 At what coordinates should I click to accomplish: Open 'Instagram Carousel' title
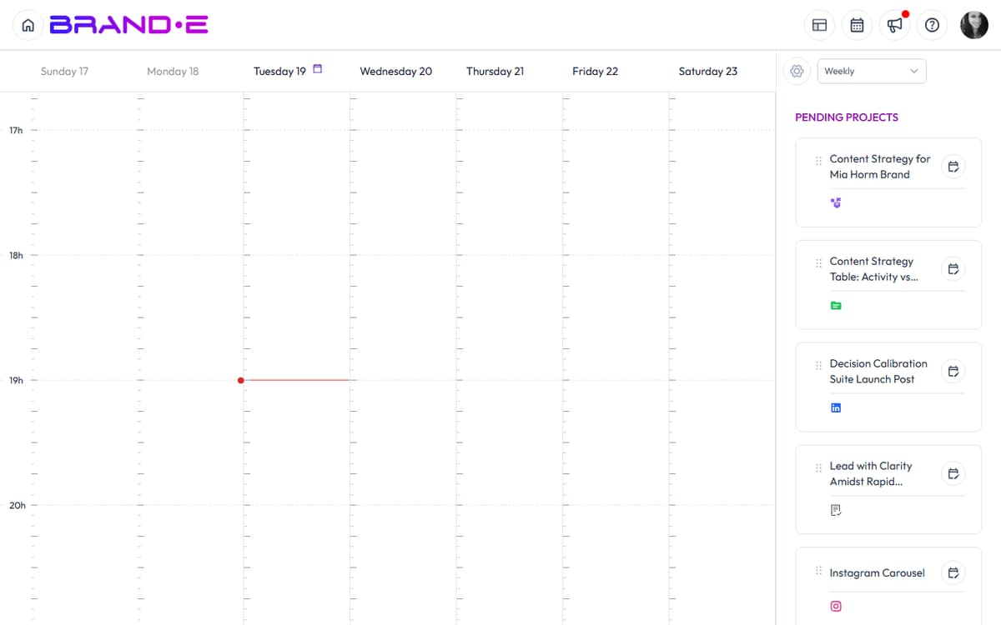[x=877, y=573]
